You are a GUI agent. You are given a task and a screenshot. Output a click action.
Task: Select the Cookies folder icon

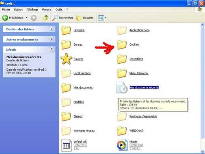pyautogui.click(x=122, y=45)
